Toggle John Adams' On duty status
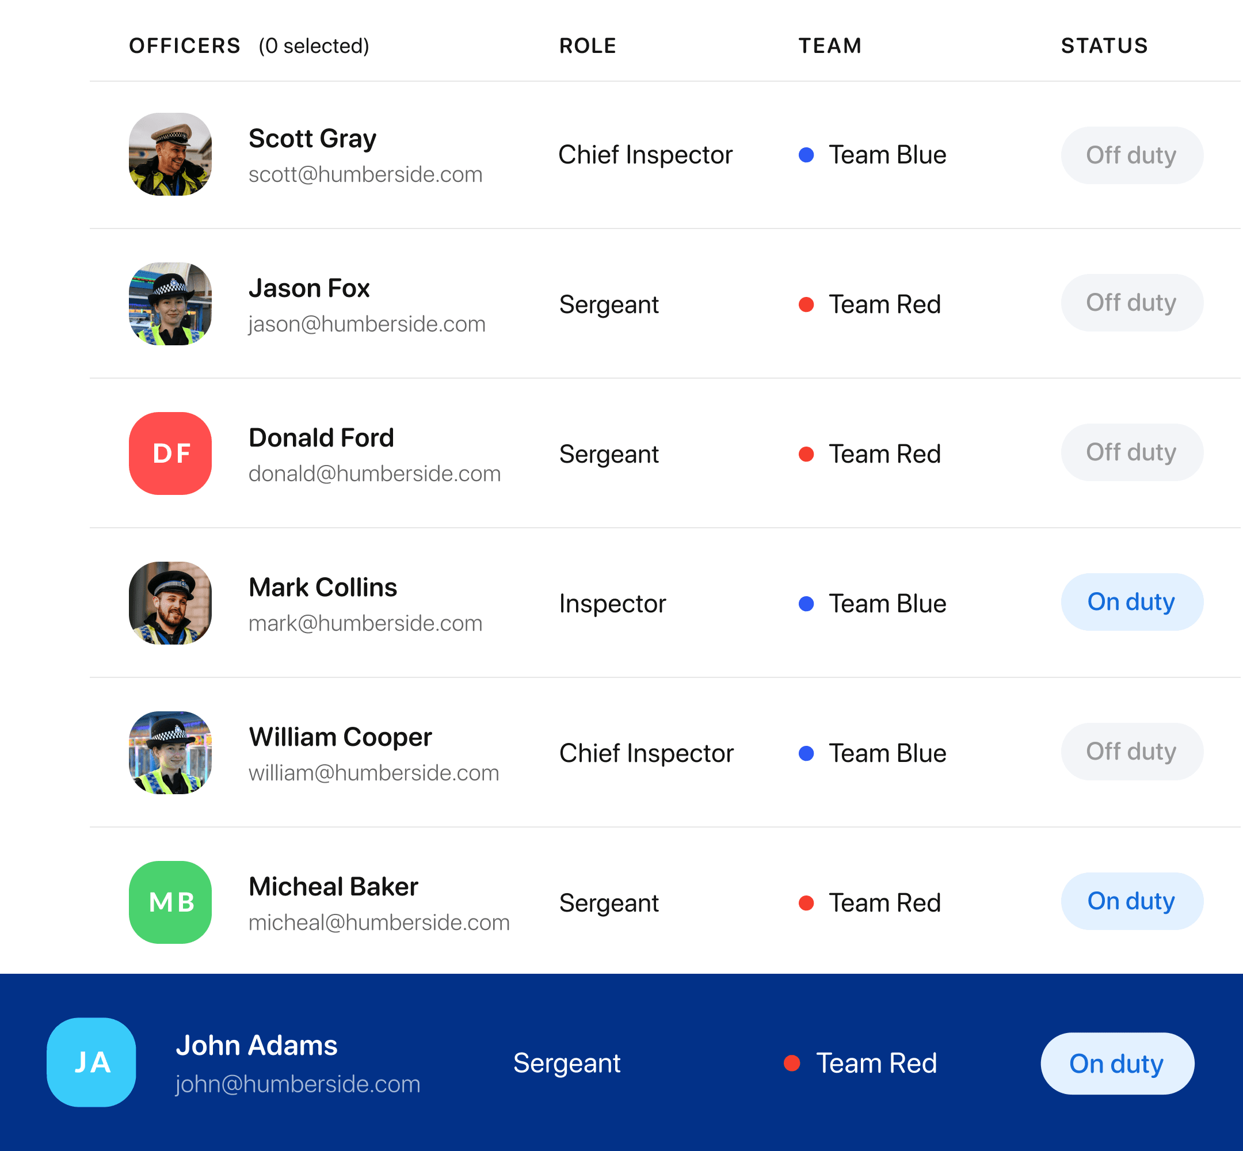Viewport: 1243px width, 1151px height. tap(1120, 1061)
